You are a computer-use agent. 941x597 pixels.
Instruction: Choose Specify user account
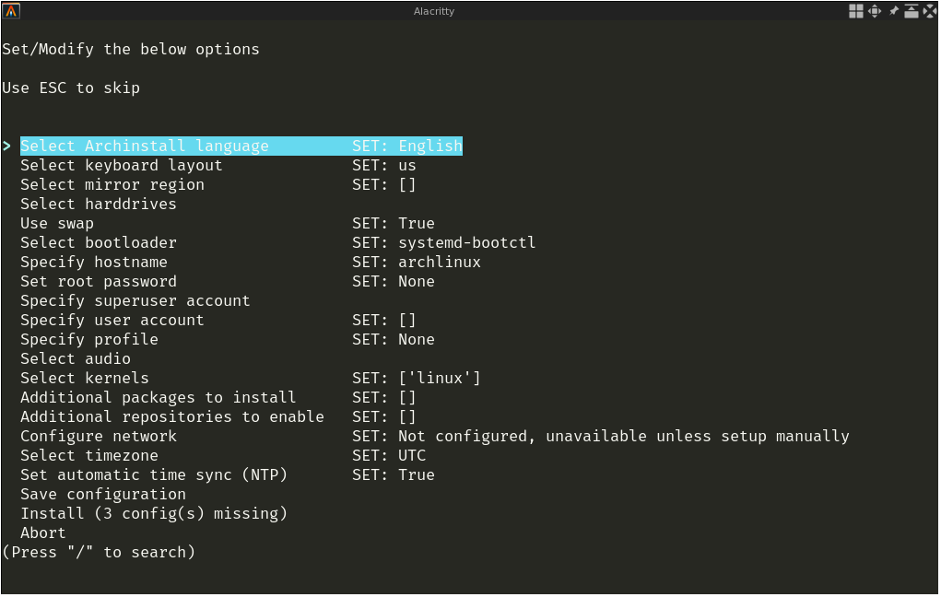click(112, 321)
